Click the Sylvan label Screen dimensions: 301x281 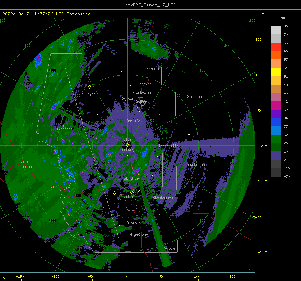(128, 99)
